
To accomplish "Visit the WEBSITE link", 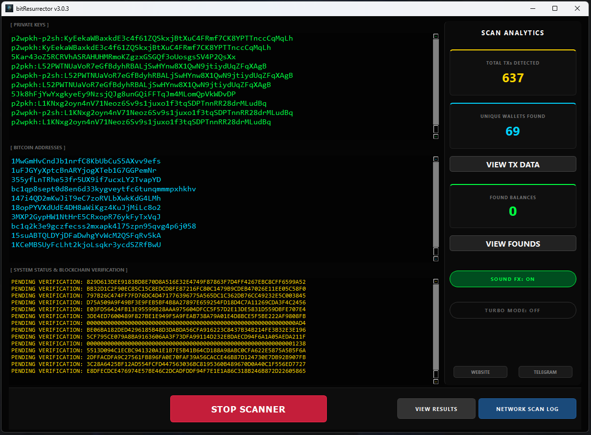I will click(x=480, y=372).
